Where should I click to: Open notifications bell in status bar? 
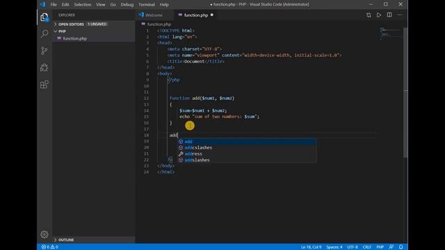(400, 247)
